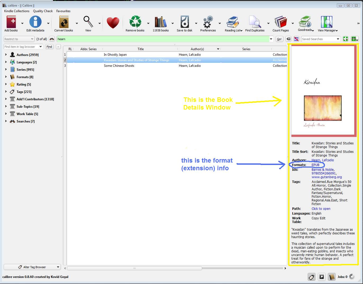Toggle the tag browser panel icon
This screenshot has width=363, height=284.
point(311,277)
